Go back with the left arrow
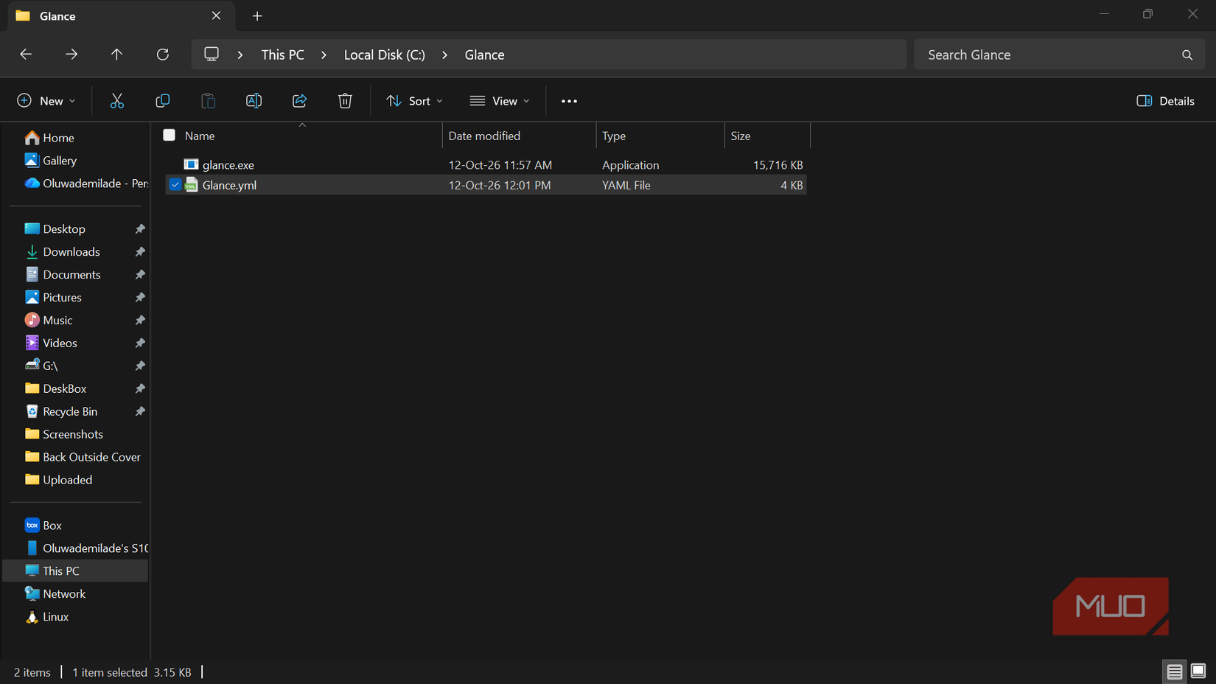1216x684 pixels. click(x=26, y=55)
